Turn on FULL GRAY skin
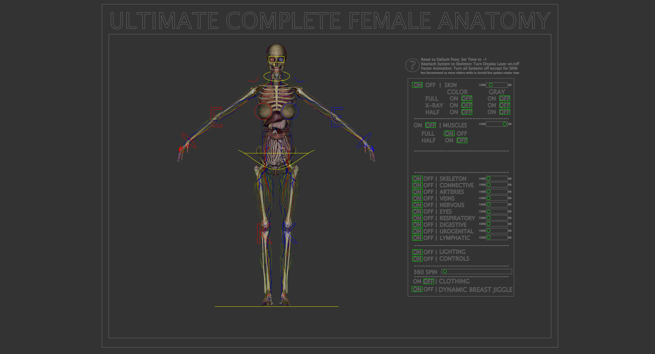Image resolution: width=655 pixels, height=354 pixels. click(492, 99)
